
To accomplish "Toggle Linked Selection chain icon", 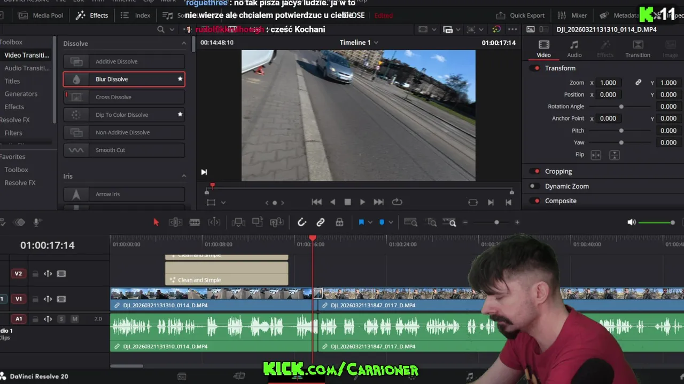I will 321,222.
